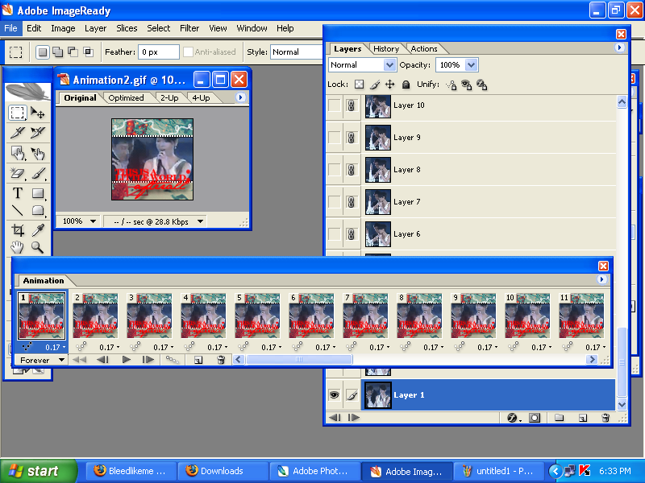645x483 pixels.
Task: Open Downloads taskbar button
Action: (223, 471)
